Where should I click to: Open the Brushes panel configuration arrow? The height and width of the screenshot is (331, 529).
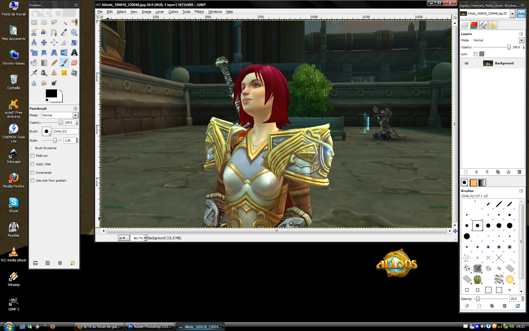(521, 191)
